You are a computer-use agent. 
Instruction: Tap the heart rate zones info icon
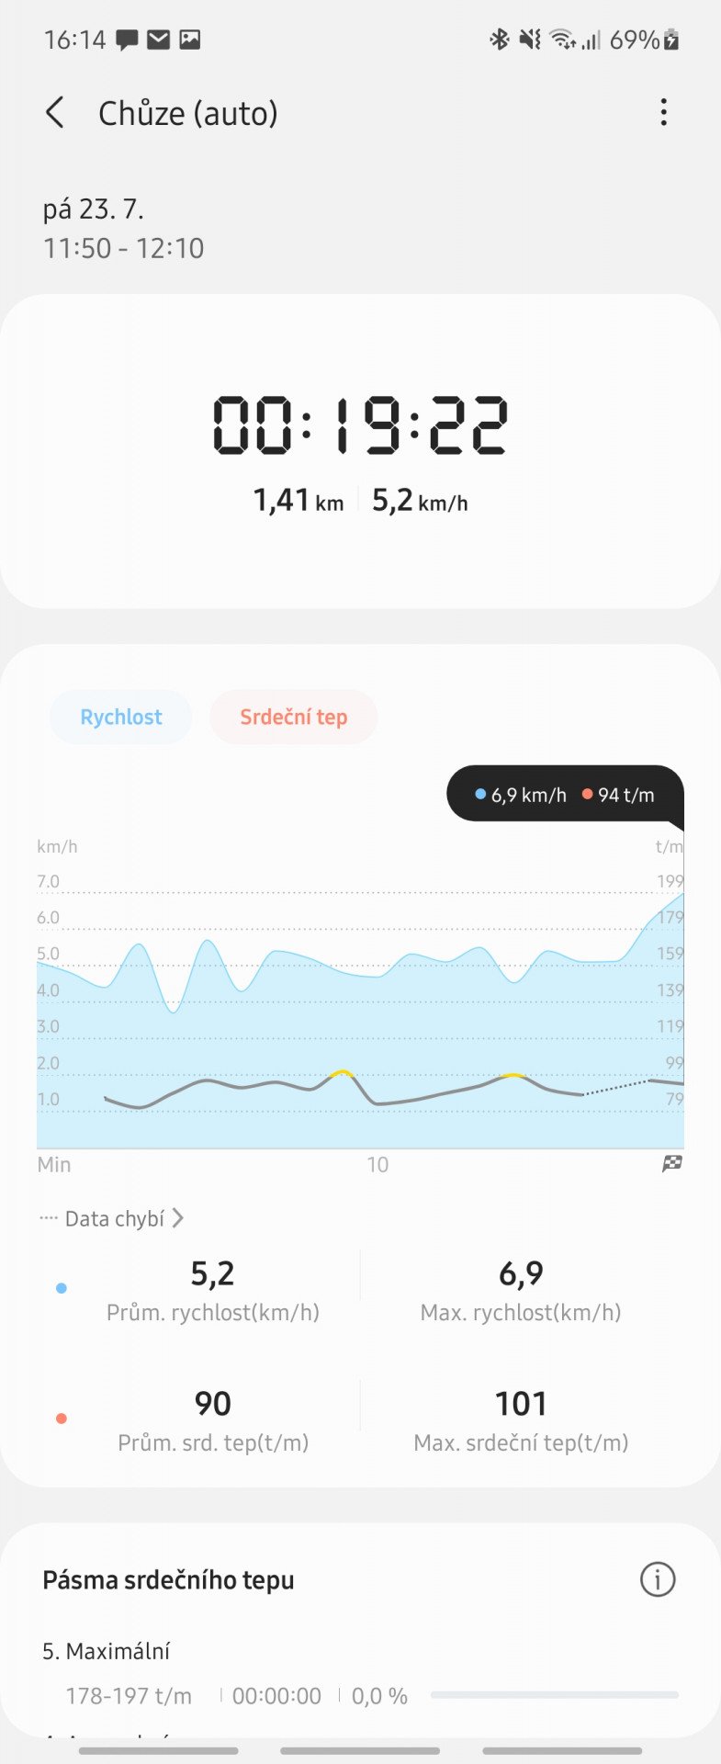[657, 1579]
